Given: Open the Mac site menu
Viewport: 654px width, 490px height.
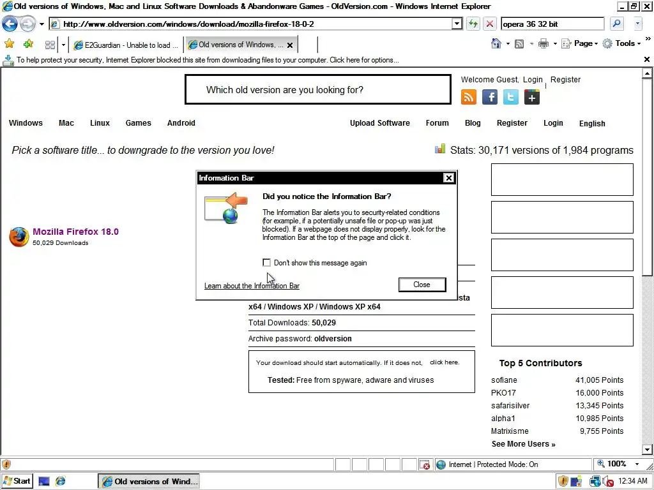Looking at the screenshot, I should (x=66, y=123).
